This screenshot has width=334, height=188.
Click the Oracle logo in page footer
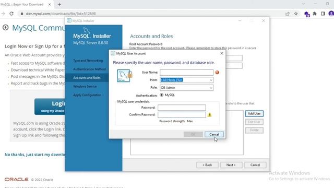coord(16,180)
